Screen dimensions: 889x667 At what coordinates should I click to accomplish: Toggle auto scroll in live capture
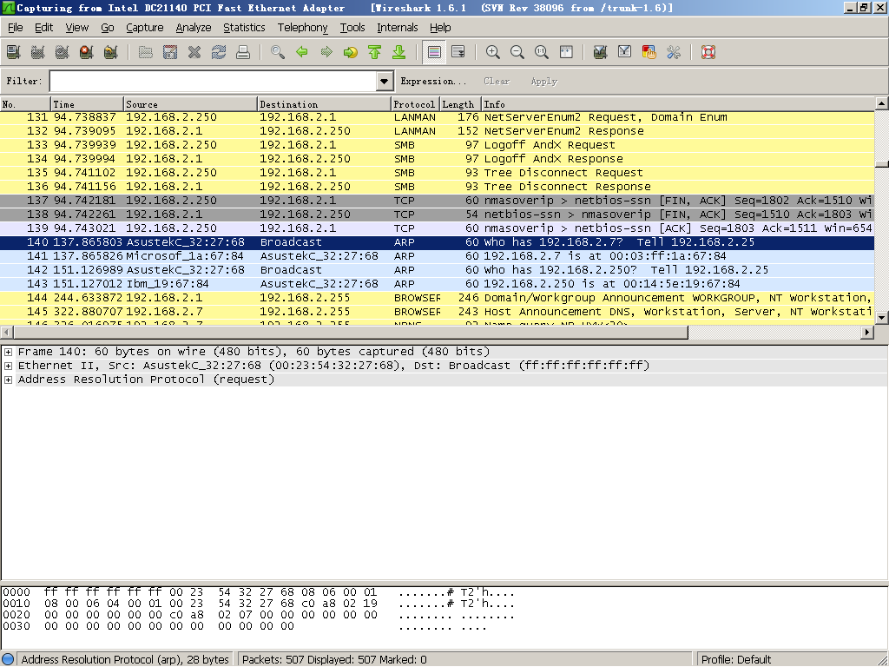pos(458,53)
